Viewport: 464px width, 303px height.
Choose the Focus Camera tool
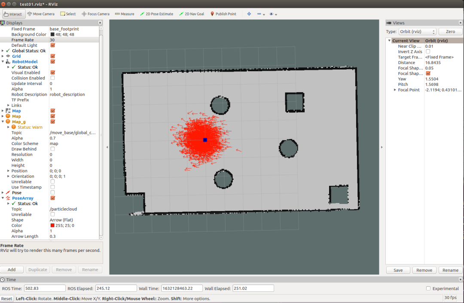coord(95,14)
